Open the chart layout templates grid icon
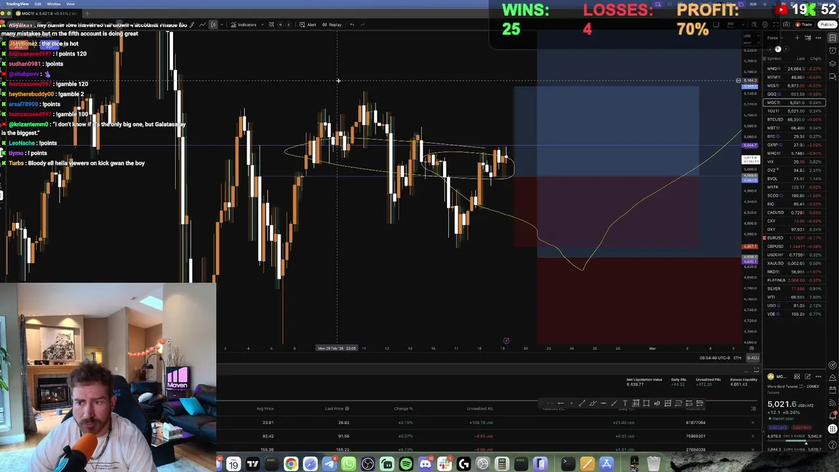Viewport: 839px width, 472px height. coord(271,25)
